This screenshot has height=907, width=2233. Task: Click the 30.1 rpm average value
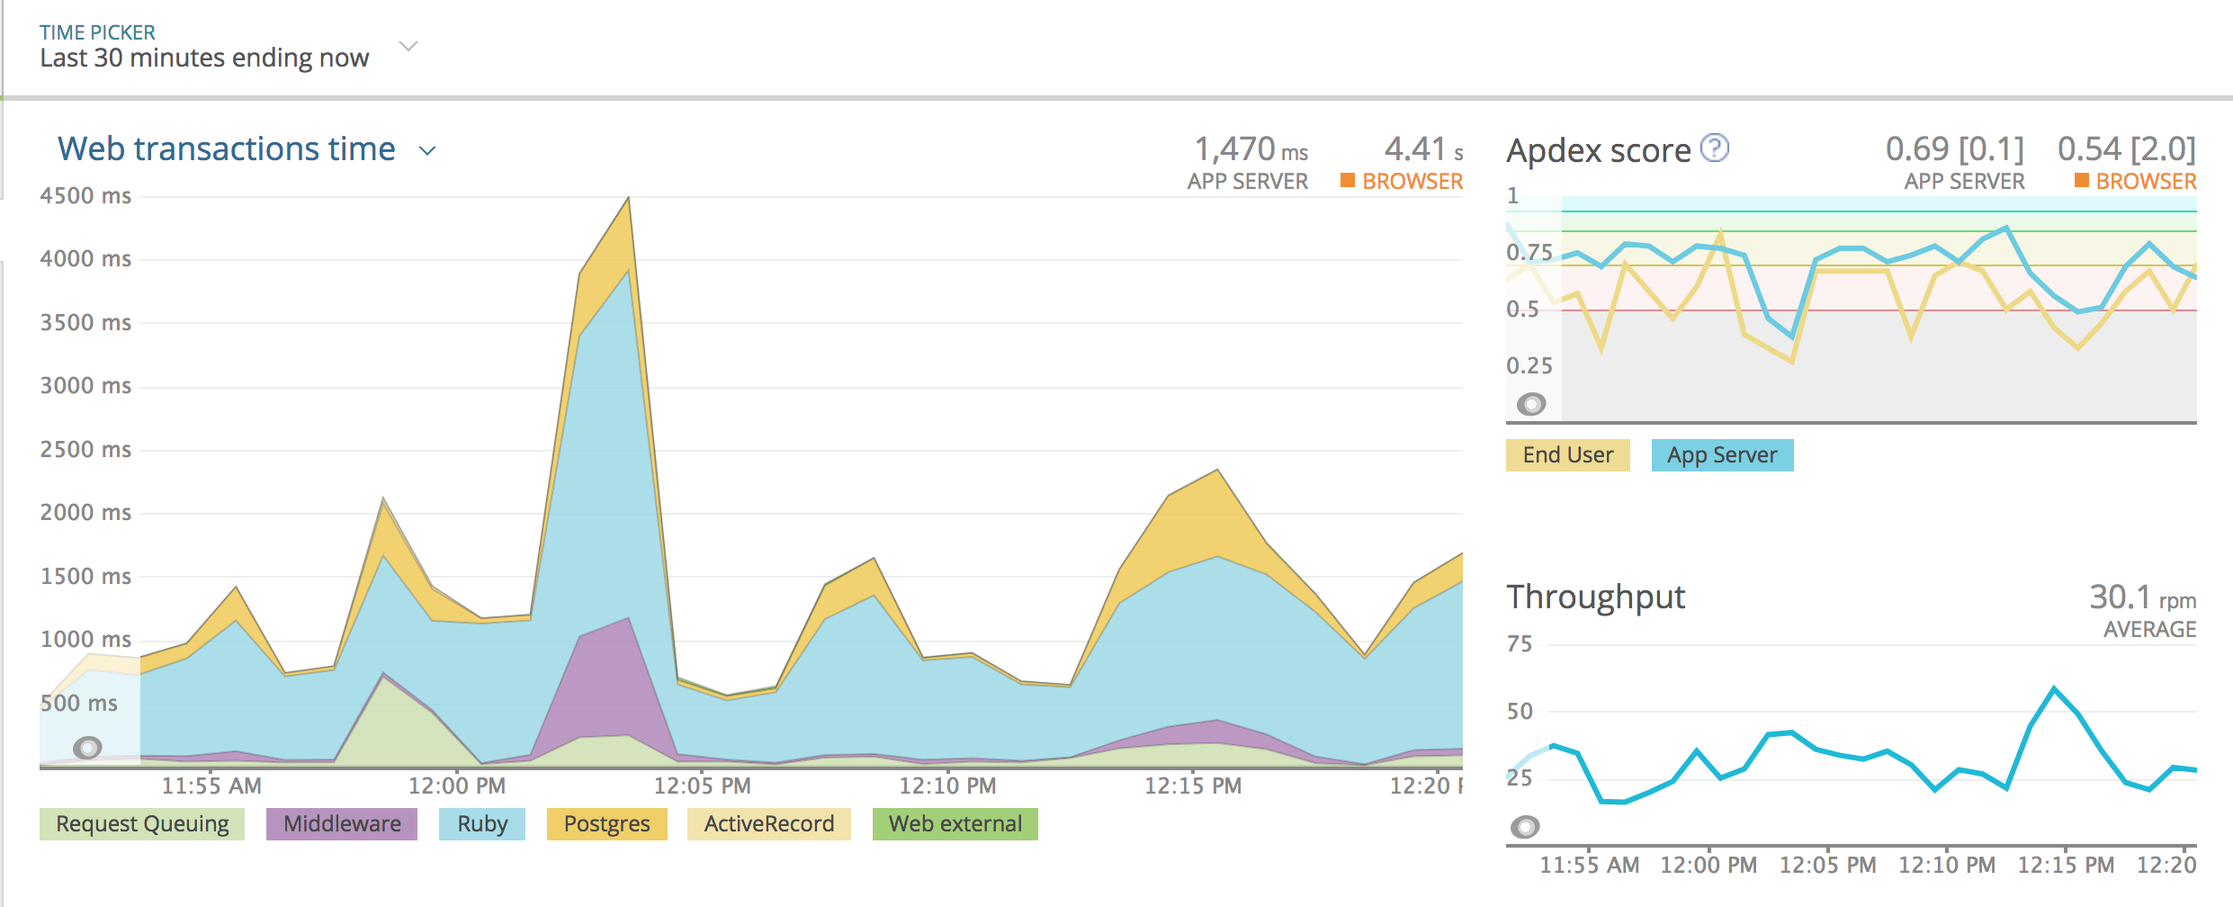pos(2142,597)
